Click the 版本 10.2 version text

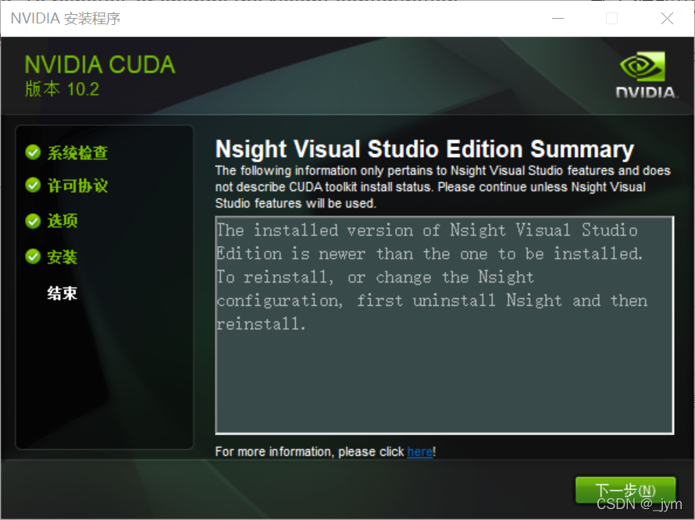62,89
